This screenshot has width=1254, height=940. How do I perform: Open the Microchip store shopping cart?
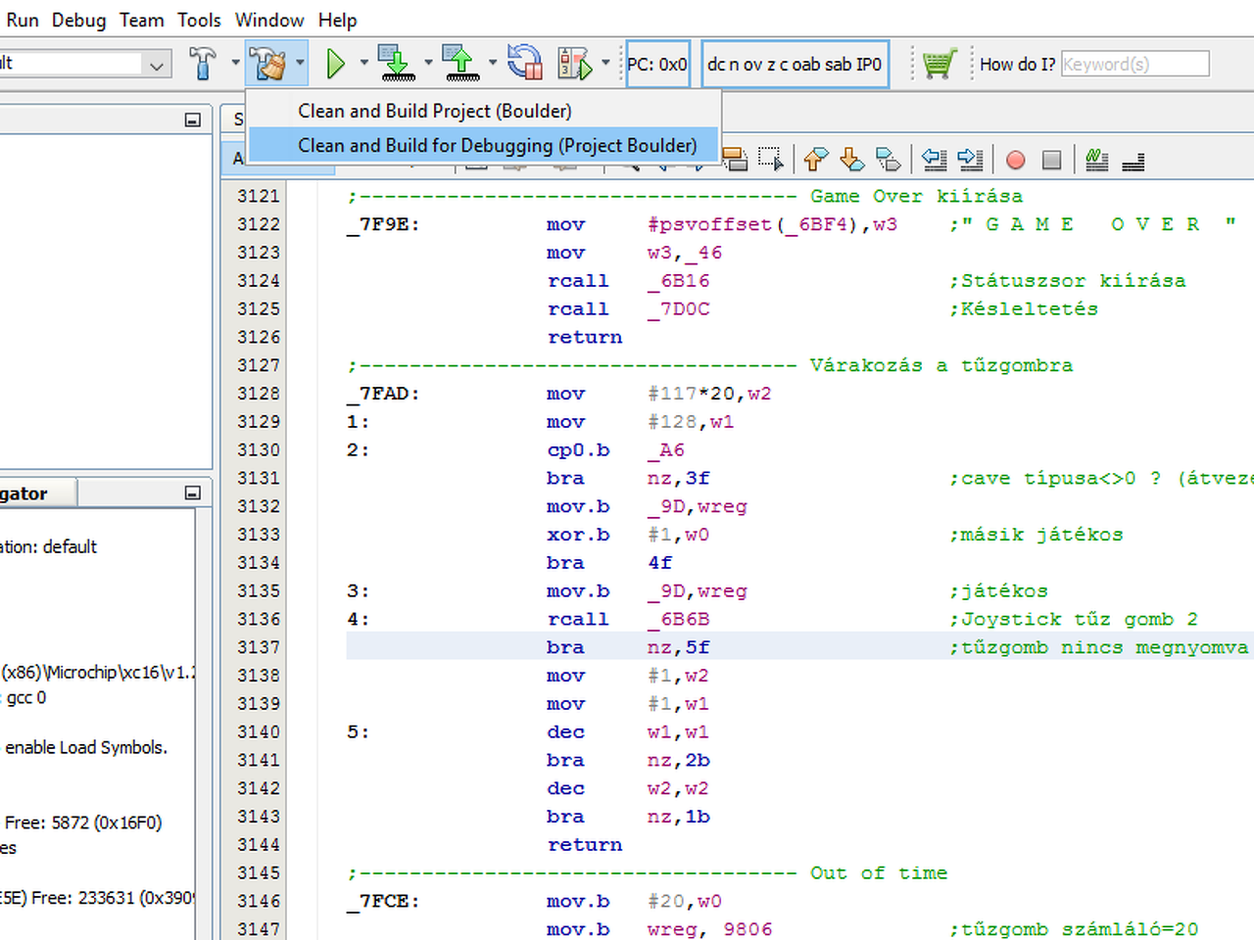(938, 64)
